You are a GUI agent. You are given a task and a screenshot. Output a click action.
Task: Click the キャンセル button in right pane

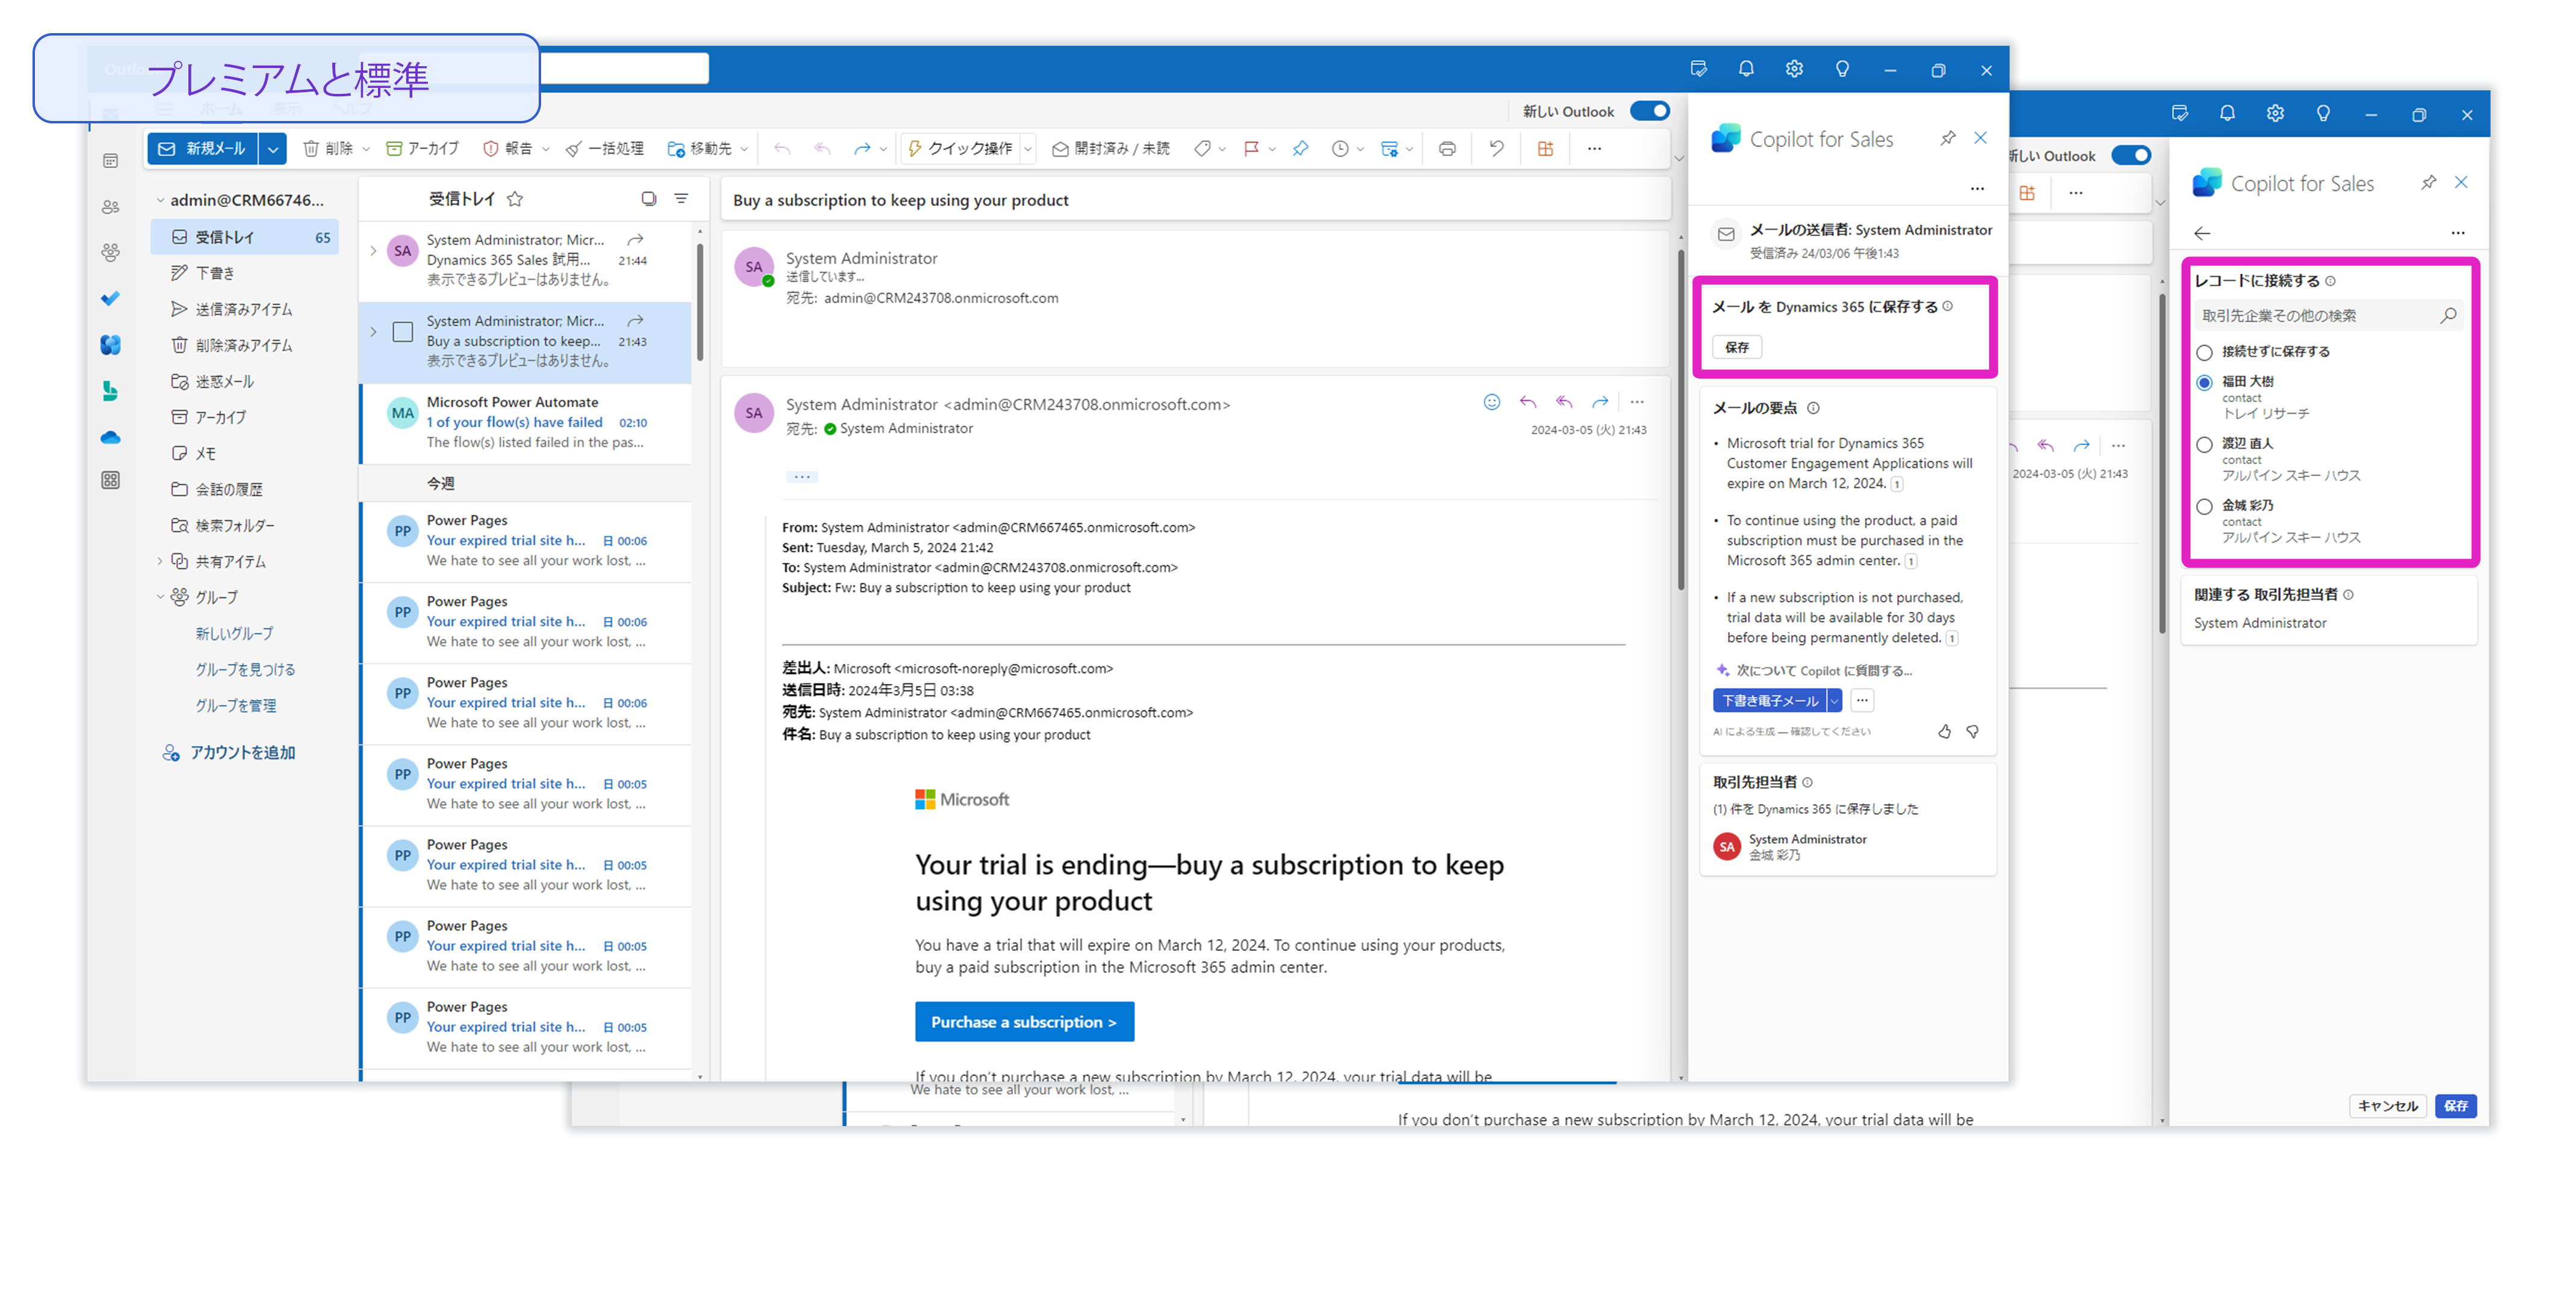coord(2387,1105)
